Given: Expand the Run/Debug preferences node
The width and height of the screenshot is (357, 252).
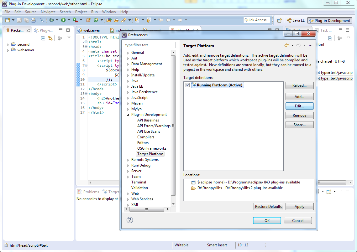Looking at the screenshot, I should point(128,166).
